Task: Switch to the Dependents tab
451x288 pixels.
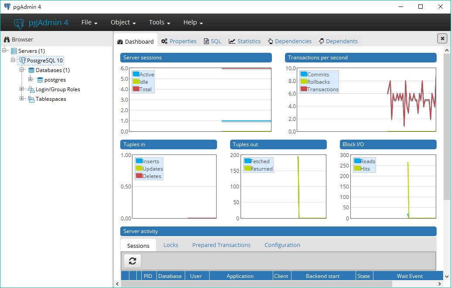Action: pyautogui.click(x=338, y=41)
